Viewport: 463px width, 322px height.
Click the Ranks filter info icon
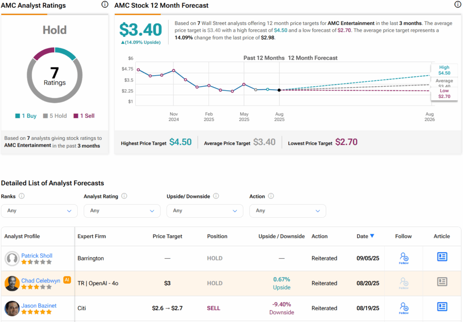tap(22, 196)
